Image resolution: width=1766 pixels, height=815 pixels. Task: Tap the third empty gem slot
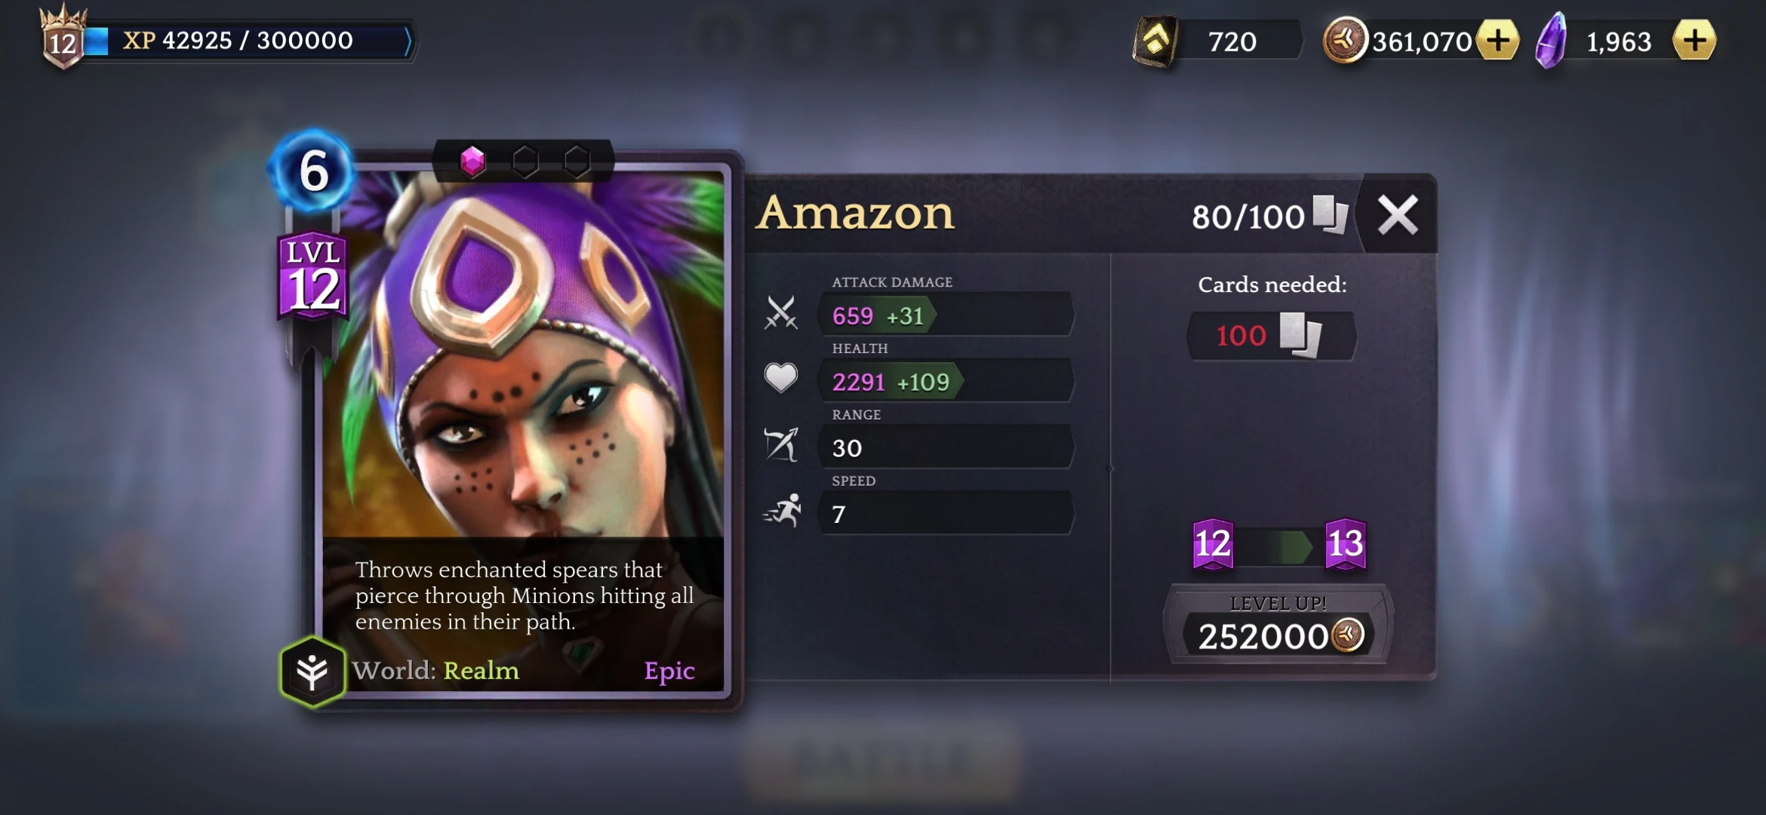pyautogui.click(x=577, y=161)
